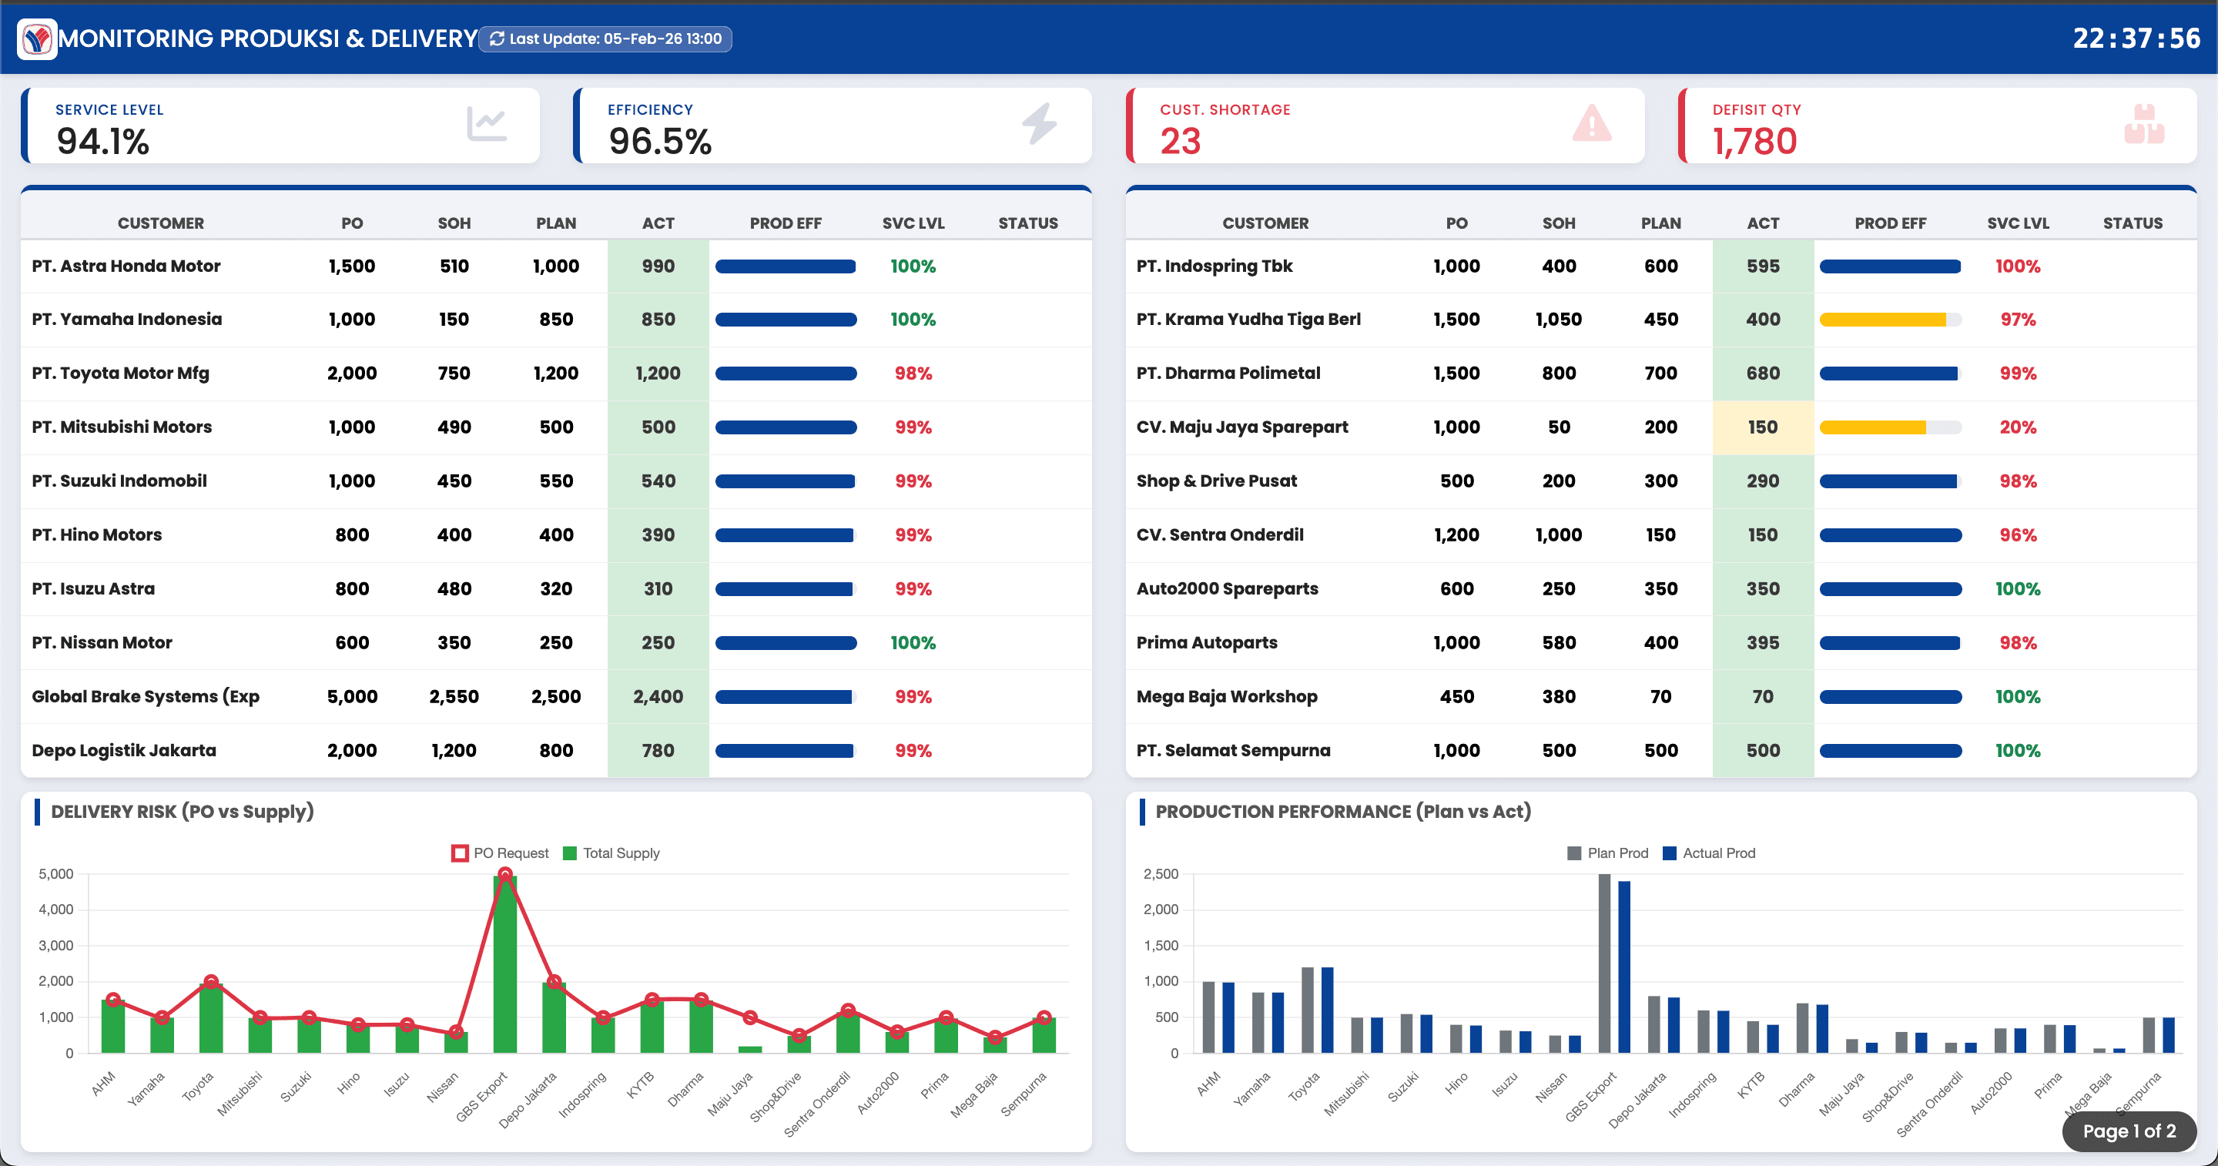Image resolution: width=2218 pixels, height=1166 pixels.
Task: Click the ACT value 990 for Astra Honda
Action: pyautogui.click(x=658, y=266)
